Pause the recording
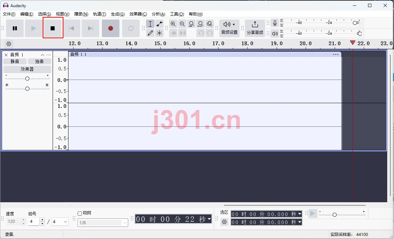Screen dimensions: 394x239 pos(15,28)
